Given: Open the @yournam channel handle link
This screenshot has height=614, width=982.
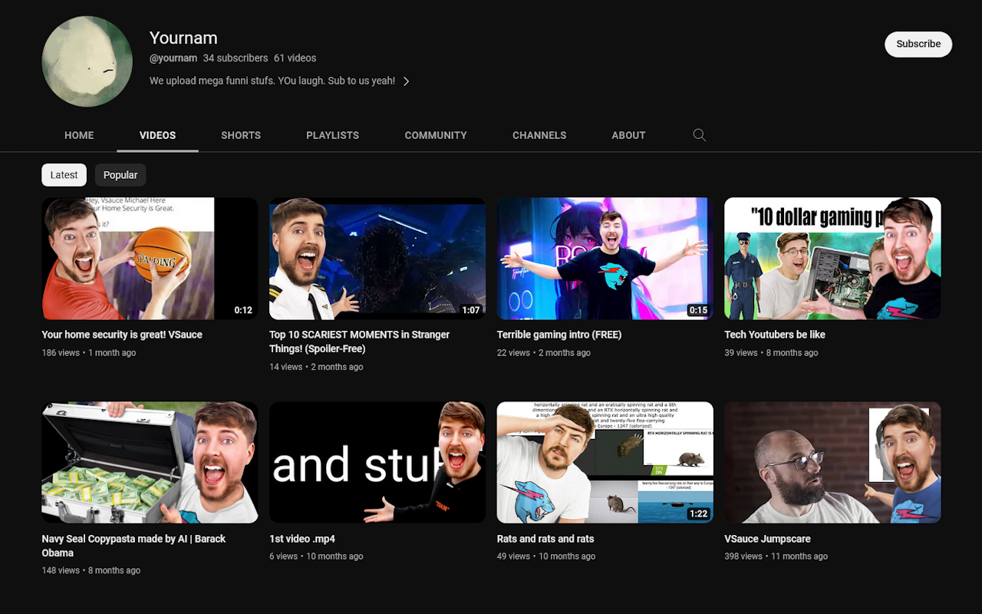Looking at the screenshot, I should coord(174,58).
